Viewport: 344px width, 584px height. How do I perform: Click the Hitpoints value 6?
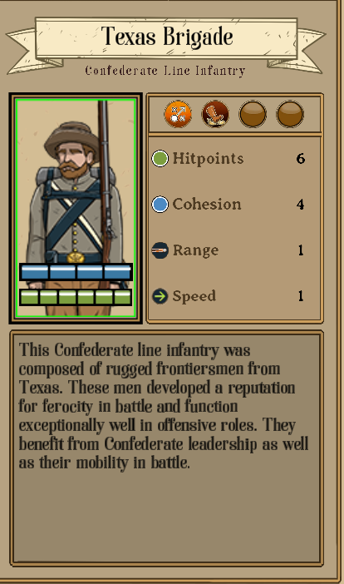[x=301, y=159]
